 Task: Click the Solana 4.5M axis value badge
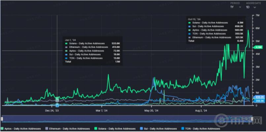pyautogui.click(x=257, y=47)
